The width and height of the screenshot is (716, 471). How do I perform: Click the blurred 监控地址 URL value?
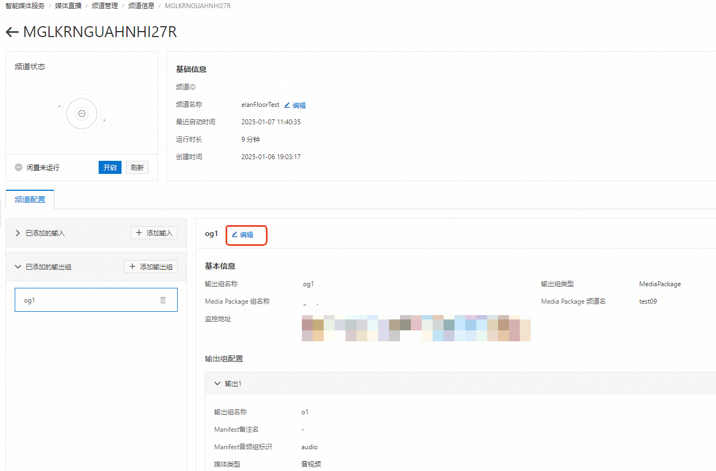tap(416, 328)
